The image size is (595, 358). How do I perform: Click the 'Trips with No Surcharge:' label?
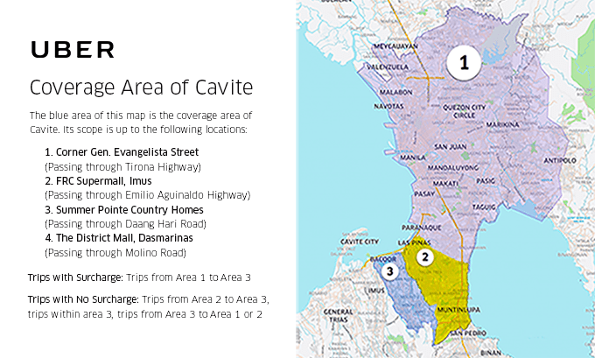point(83,299)
